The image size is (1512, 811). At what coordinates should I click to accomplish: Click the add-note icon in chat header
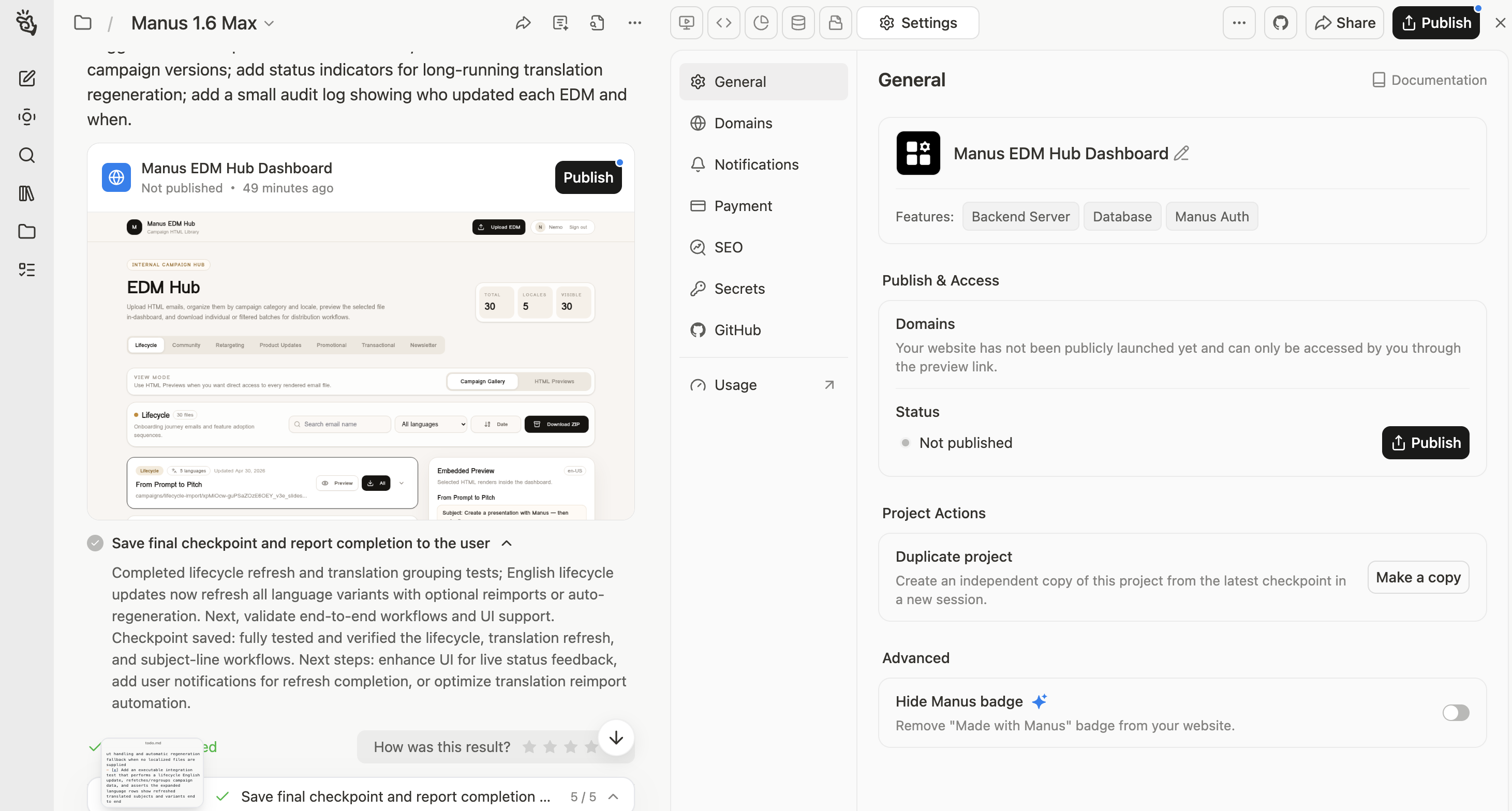tap(560, 23)
